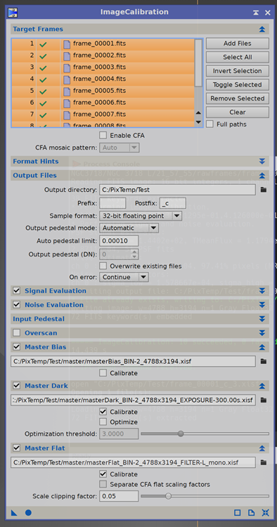Click the Prefix input field

[x=112, y=203]
